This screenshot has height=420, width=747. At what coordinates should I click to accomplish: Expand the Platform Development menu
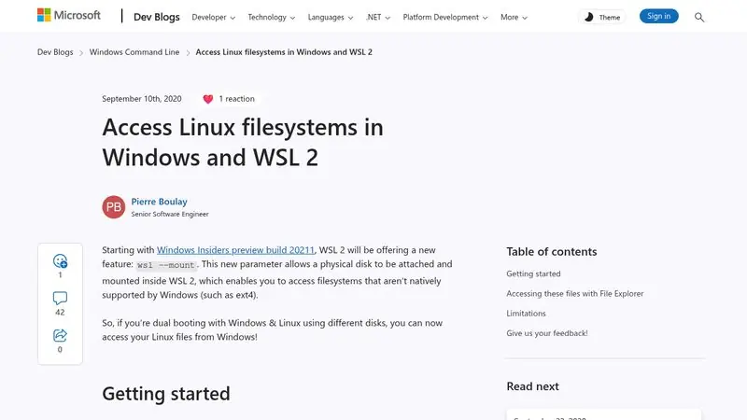(x=445, y=17)
